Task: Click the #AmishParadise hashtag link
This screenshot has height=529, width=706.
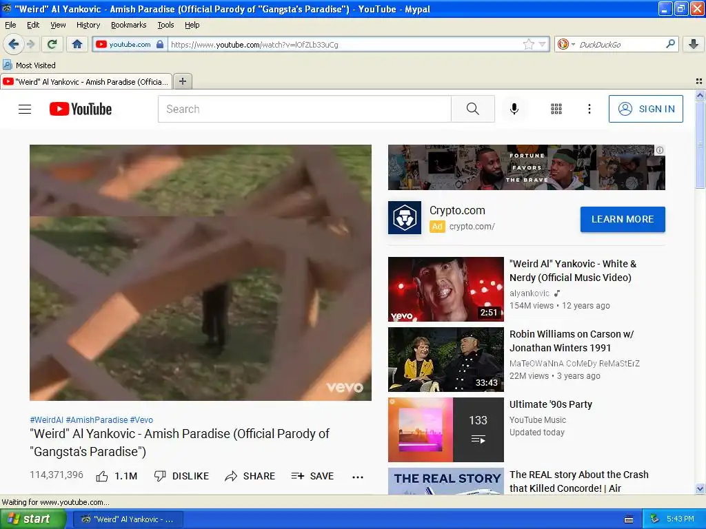Action: pos(97,419)
